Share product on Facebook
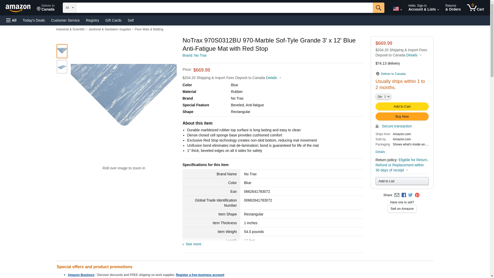This screenshot has width=494, height=278. (404, 195)
